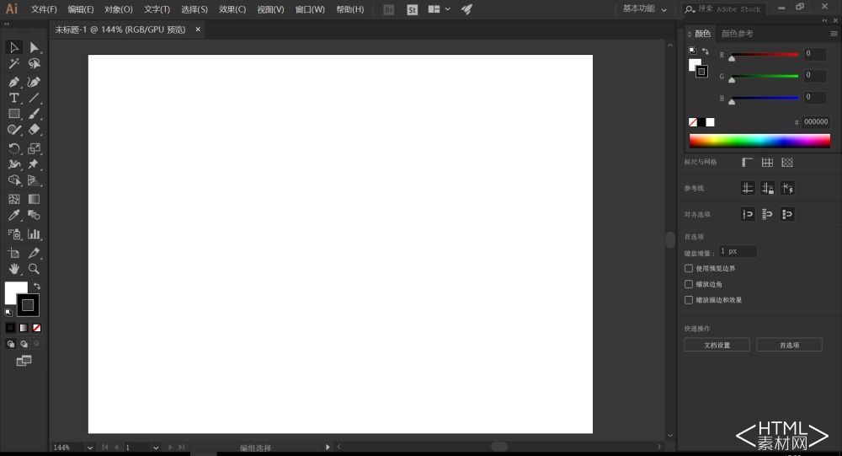The width and height of the screenshot is (842, 456).
Task: Collapse right panel dock with double arrows
Action: [825, 20]
